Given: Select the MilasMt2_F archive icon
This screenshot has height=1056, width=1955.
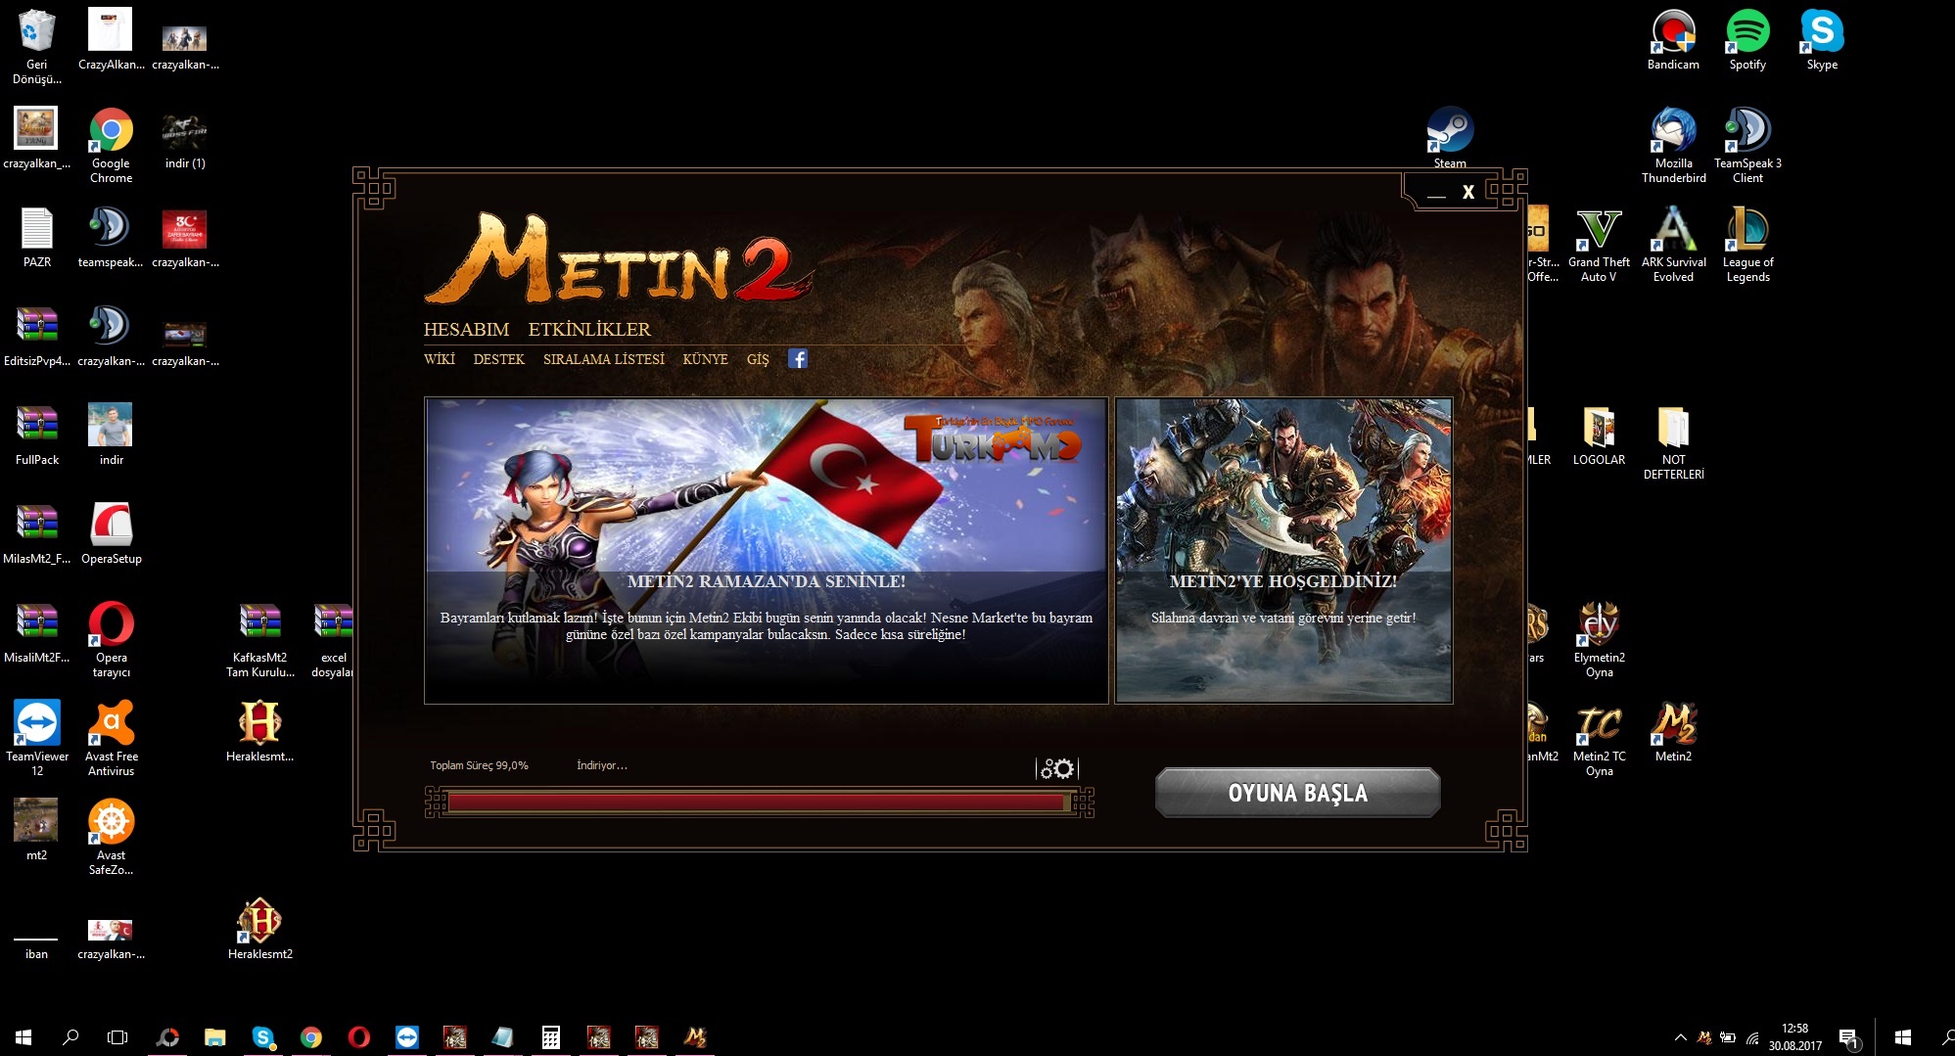Looking at the screenshot, I should pyautogui.click(x=37, y=534).
